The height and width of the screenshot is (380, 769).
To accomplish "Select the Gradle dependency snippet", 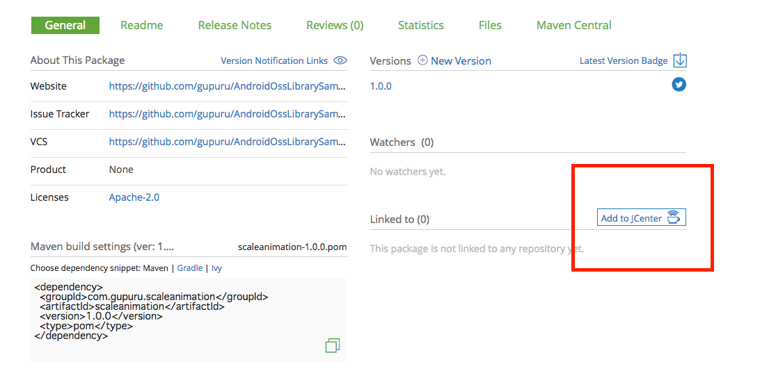I will click(190, 268).
